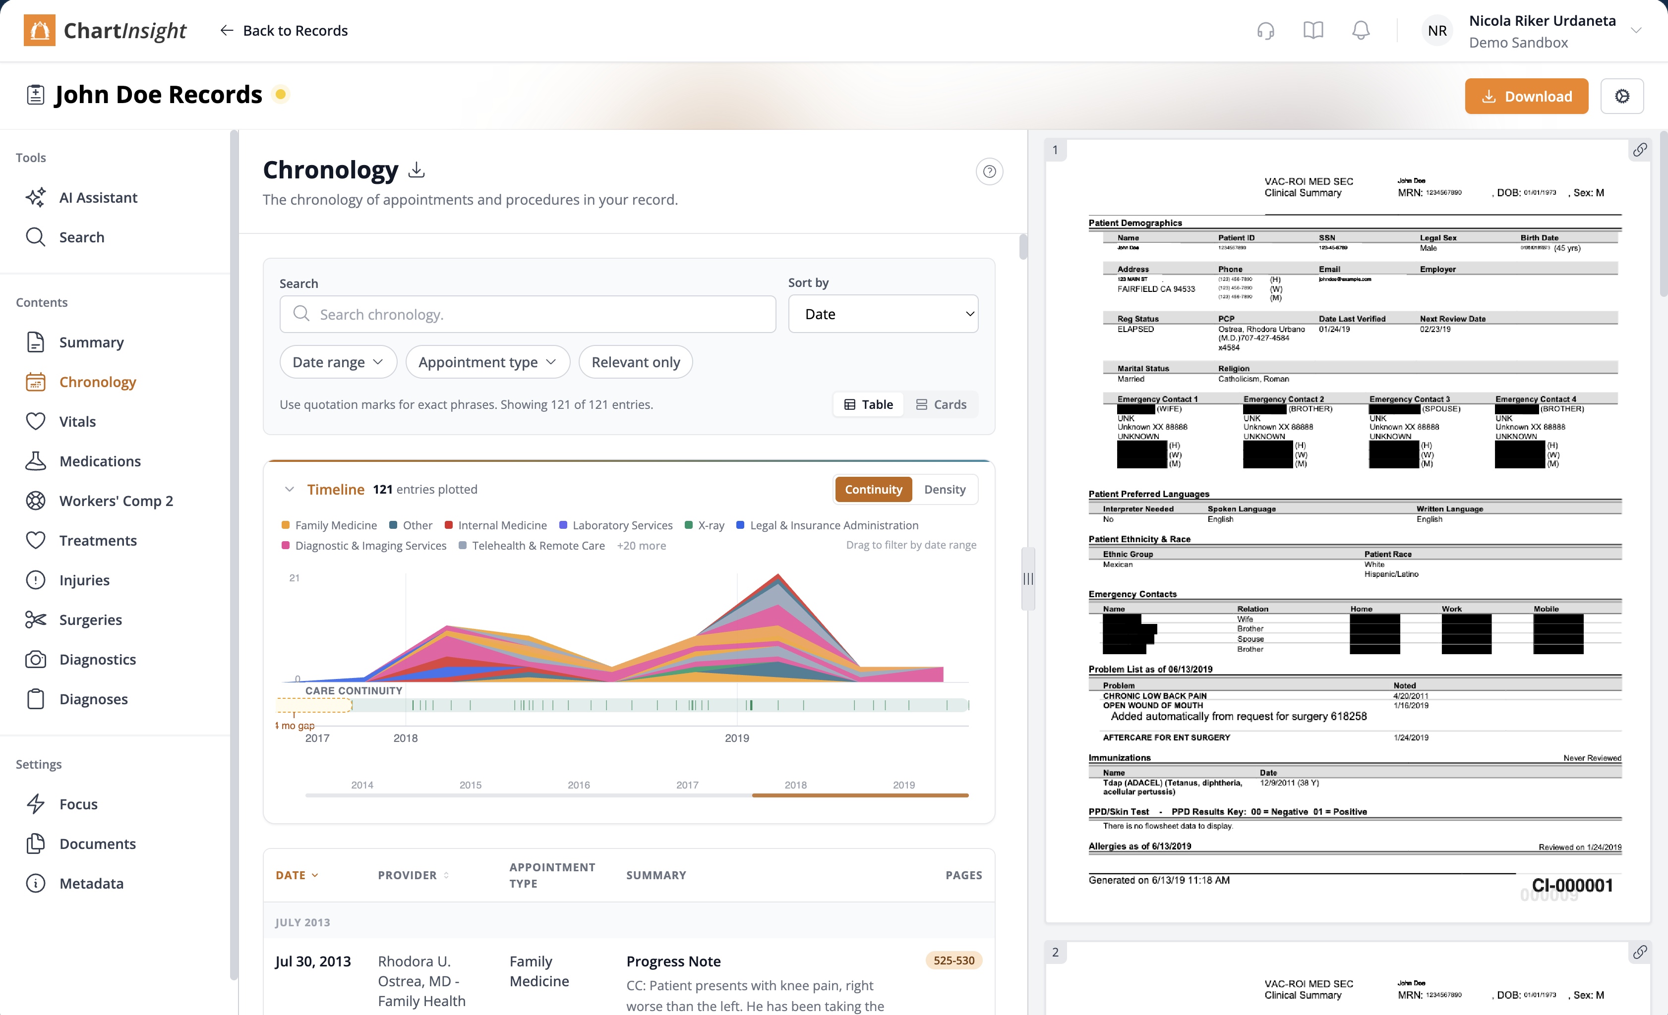Click the 2018–2019 orange range bar
The image size is (1668, 1015).
point(860,795)
